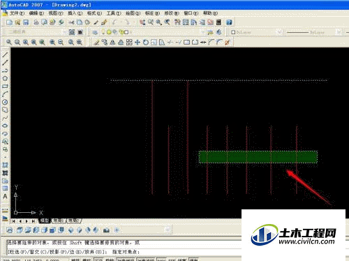349x261 pixels.
Task: Select the Rectangle draw tool
Action: coord(5,87)
